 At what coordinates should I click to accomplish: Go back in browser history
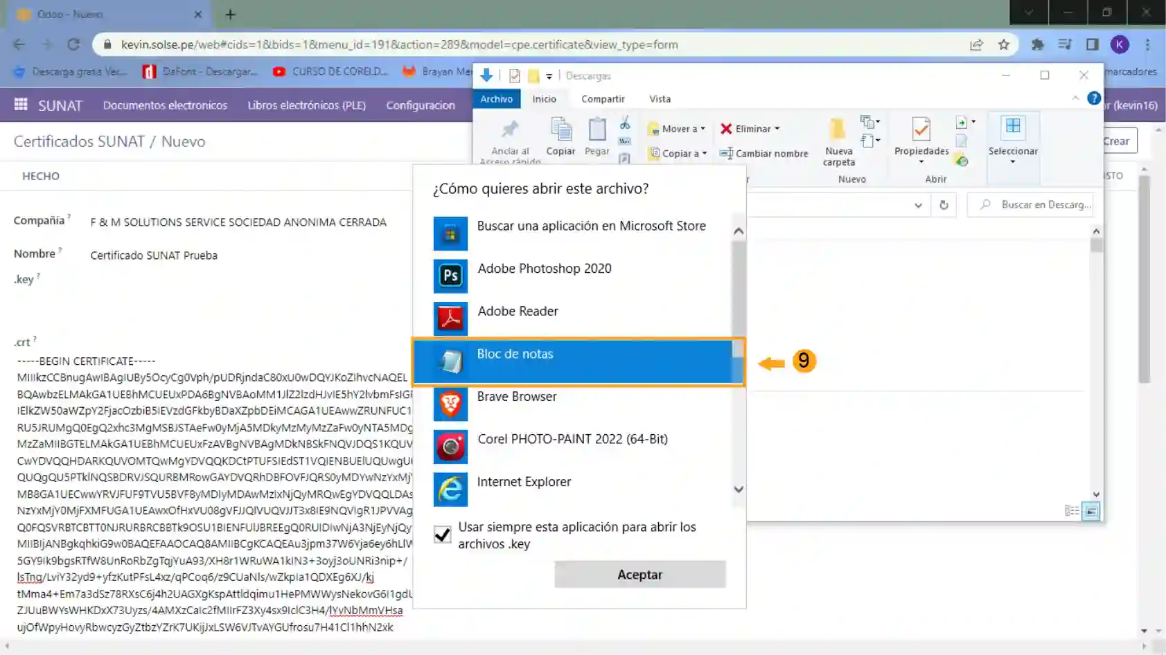pyautogui.click(x=19, y=44)
